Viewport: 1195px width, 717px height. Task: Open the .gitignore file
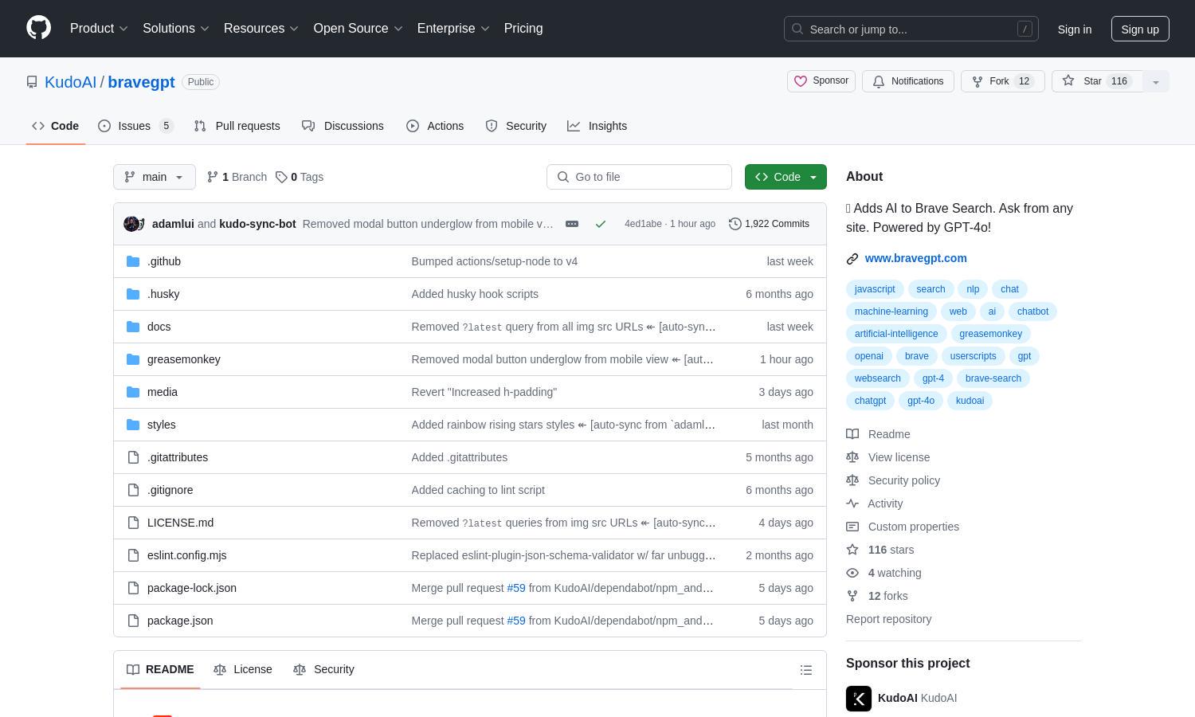tap(170, 490)
